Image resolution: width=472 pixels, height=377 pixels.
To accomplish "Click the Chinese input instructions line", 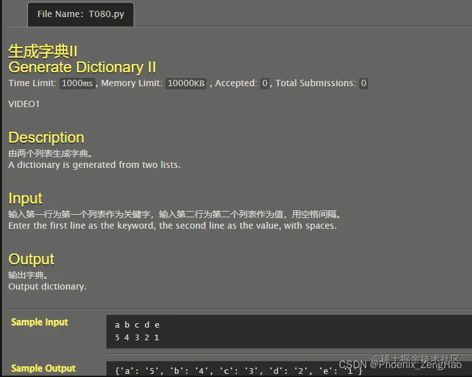I will (x=175, y=214).
